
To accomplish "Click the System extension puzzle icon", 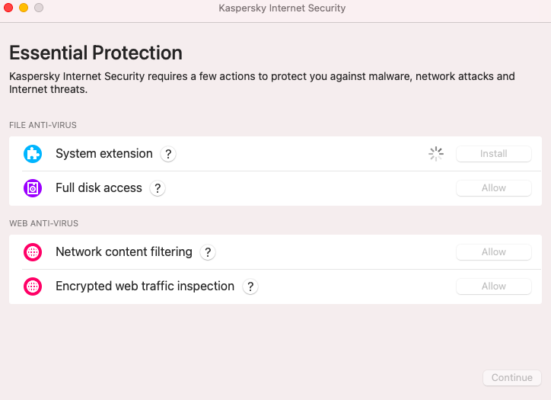I will [33, 154].
